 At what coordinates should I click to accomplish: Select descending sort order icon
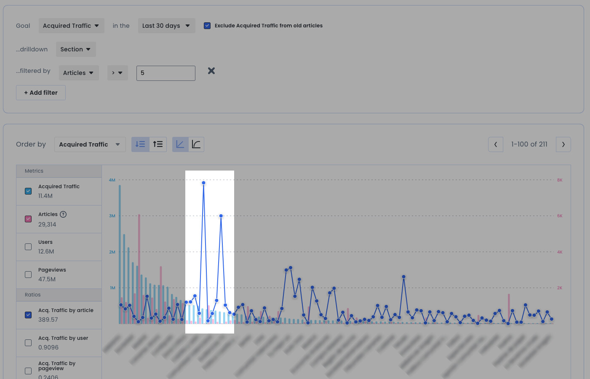pos(140,144)
